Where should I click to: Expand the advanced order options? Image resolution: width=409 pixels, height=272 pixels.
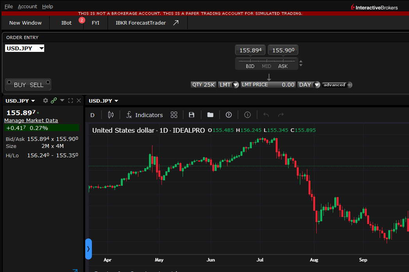337,85
